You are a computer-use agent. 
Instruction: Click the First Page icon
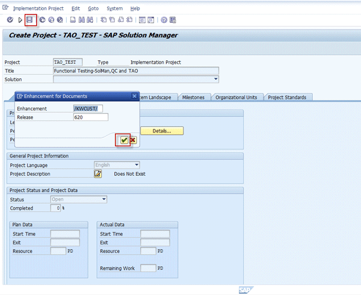(x=103, y=20)
